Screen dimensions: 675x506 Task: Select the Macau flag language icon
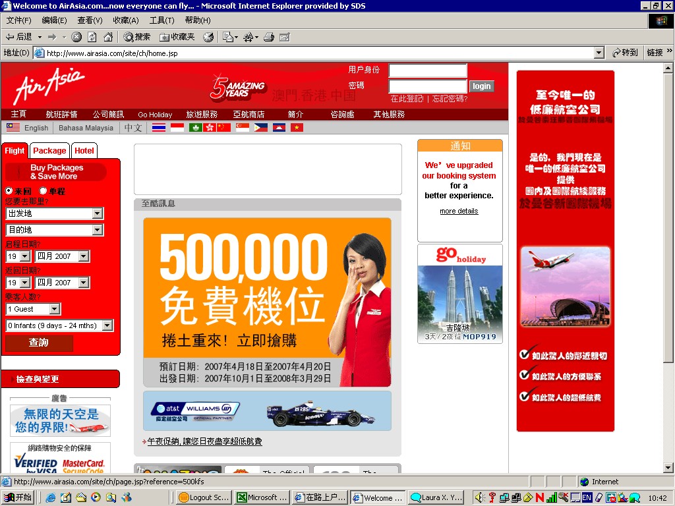coord(195,127)
